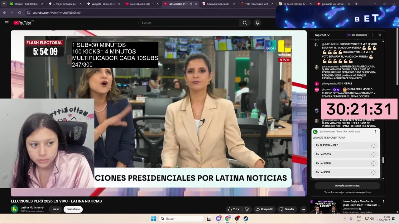This screenshot has width=399, height=224.
Task: Click the Windows taskbar search box
Action: (x=182, y=219)
